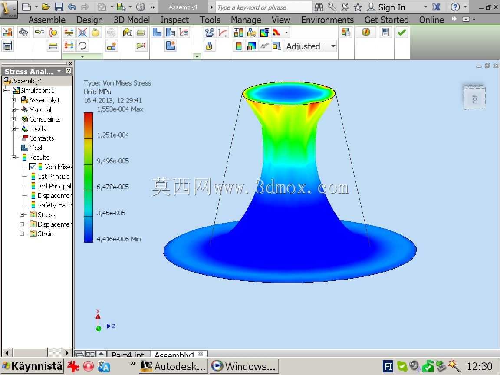This screenshot has height=375, width=500.
Task: Select the Pin constraint tool
Action: click(53, 32)
